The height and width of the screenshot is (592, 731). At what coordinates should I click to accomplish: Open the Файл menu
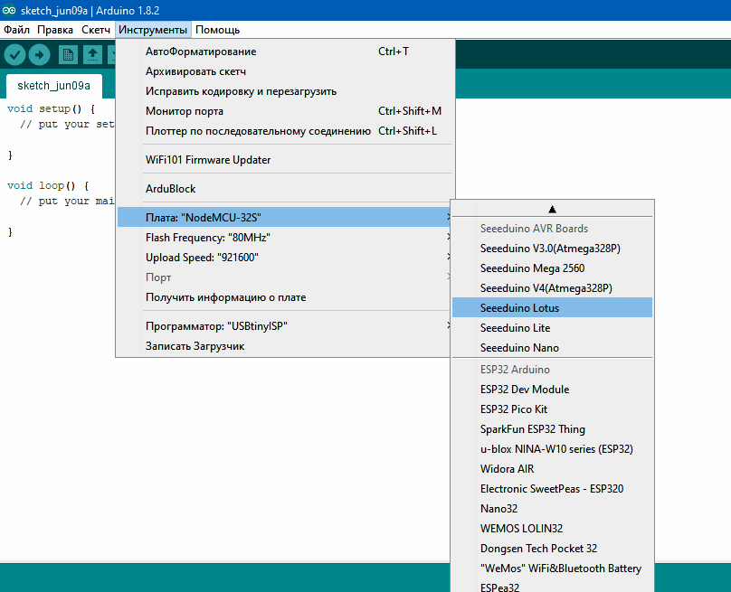pyautogui.click(x=16, y=30)
